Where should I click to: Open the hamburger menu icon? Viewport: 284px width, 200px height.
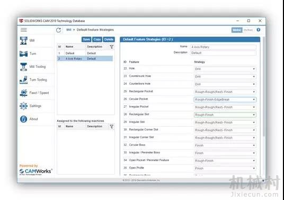24,30
